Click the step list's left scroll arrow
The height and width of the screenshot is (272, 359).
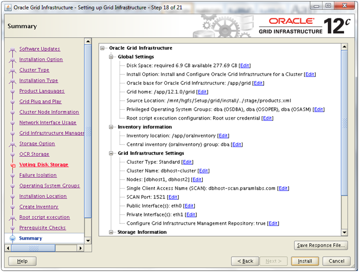click(x=8, y=248)
